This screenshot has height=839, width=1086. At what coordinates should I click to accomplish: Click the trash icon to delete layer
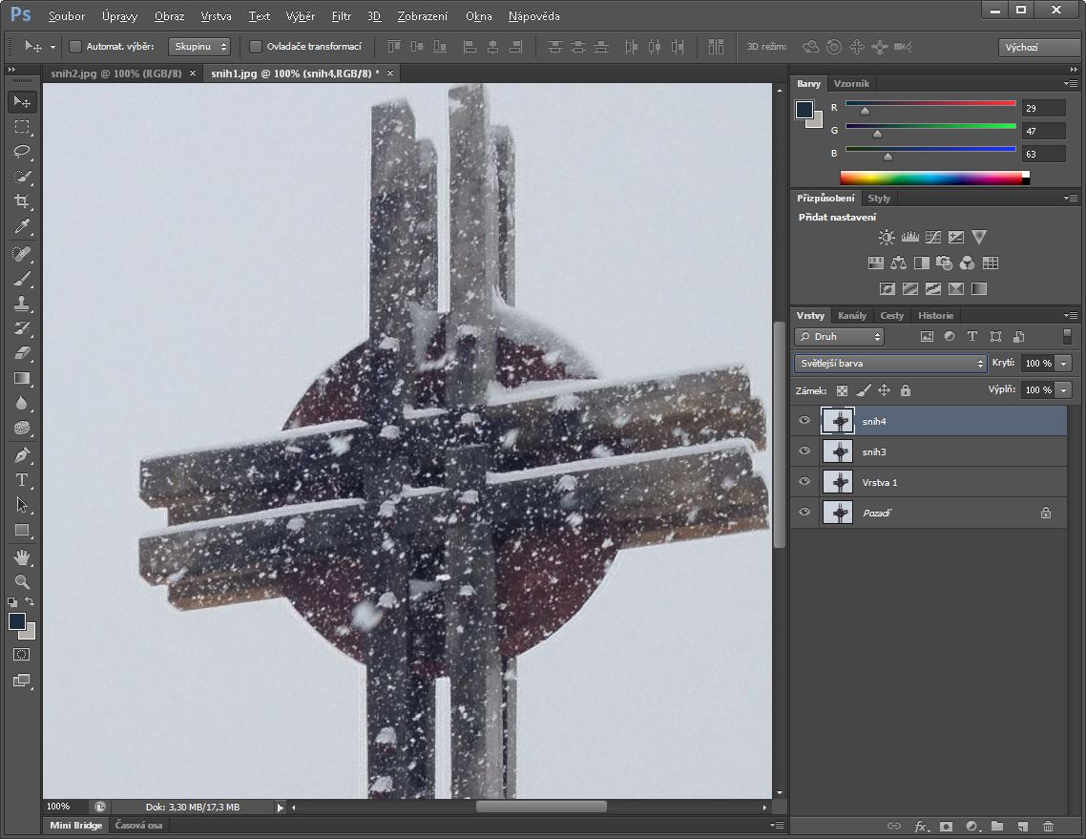coord(1048,826)
